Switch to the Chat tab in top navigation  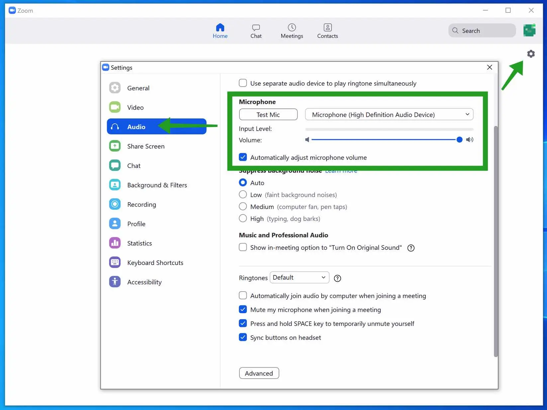click(256, 31)
